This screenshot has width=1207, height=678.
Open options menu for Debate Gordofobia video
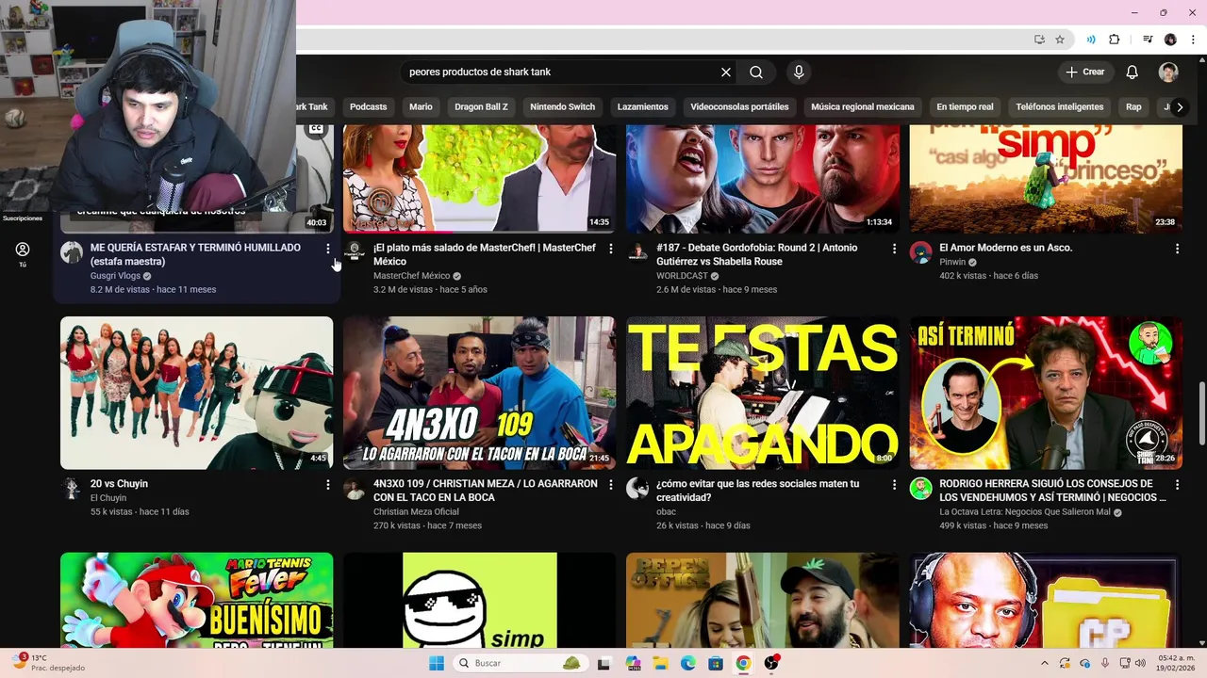pyautogui.click(x=894, y=249)
